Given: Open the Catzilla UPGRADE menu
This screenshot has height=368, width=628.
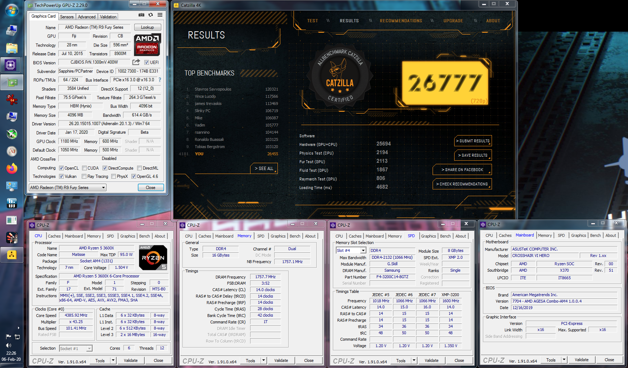Looking at the screenshot, I should (x=453, y=21).
